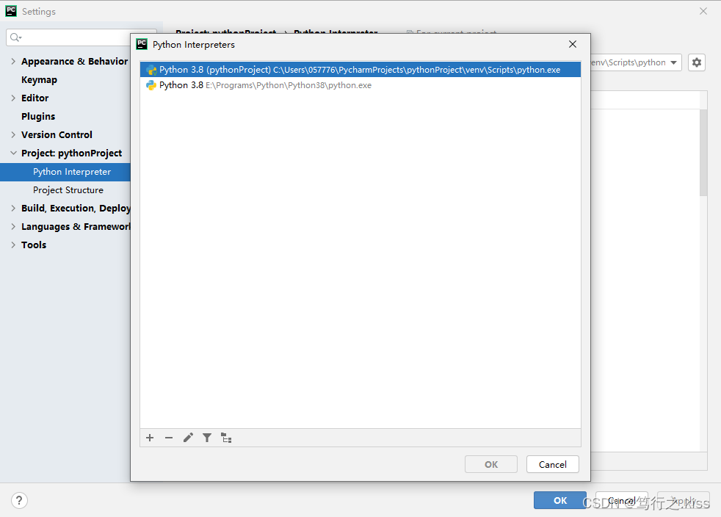Show interpreter paths tree icon

tap(226, 438)
